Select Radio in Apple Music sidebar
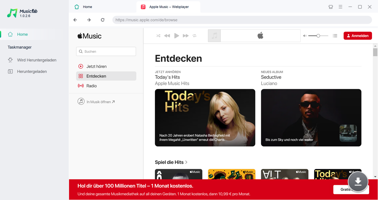Image resolution: width=378 pixels, height=200 pixels. pos(92,86)
